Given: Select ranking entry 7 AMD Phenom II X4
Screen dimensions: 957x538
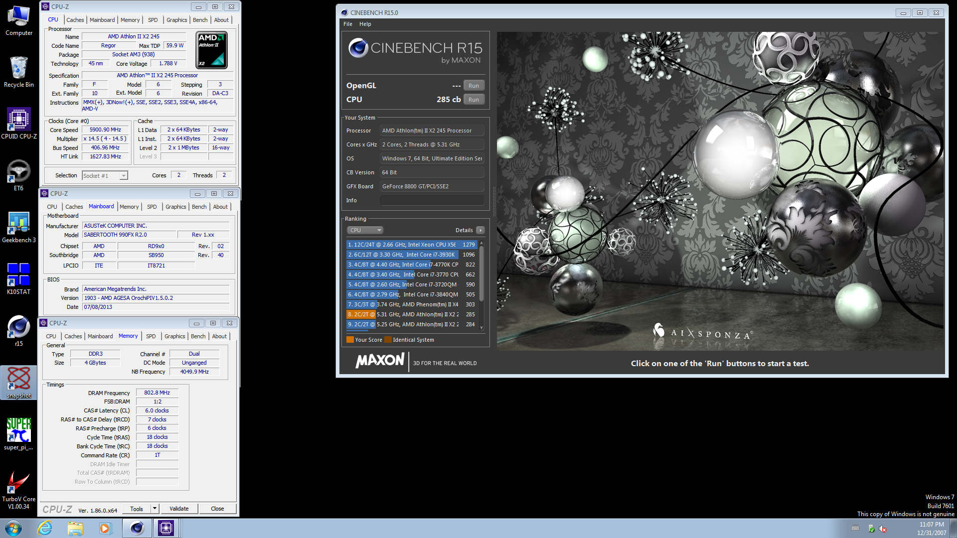Looking at the screenshot, I should [x=412, y=304].
